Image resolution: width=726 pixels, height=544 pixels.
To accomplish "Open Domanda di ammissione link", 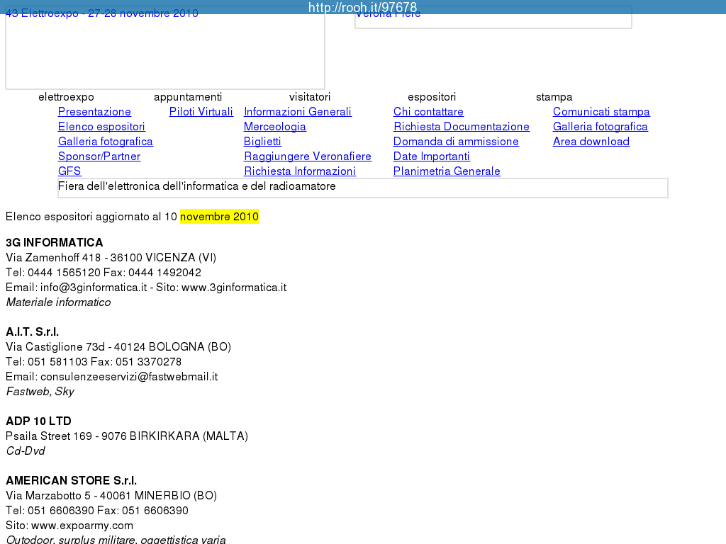I will coord(456,142).
